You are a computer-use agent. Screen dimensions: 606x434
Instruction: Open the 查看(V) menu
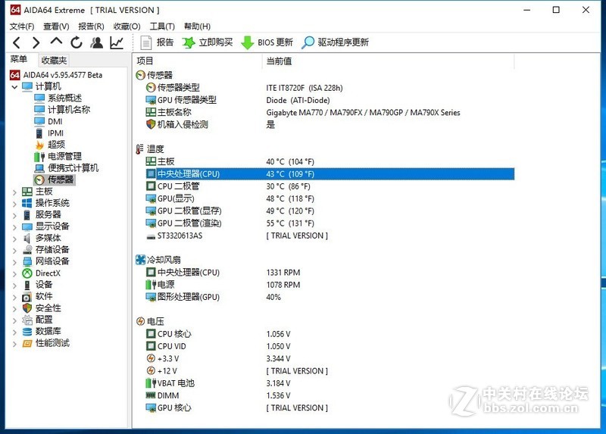click(x=56, y=27)
